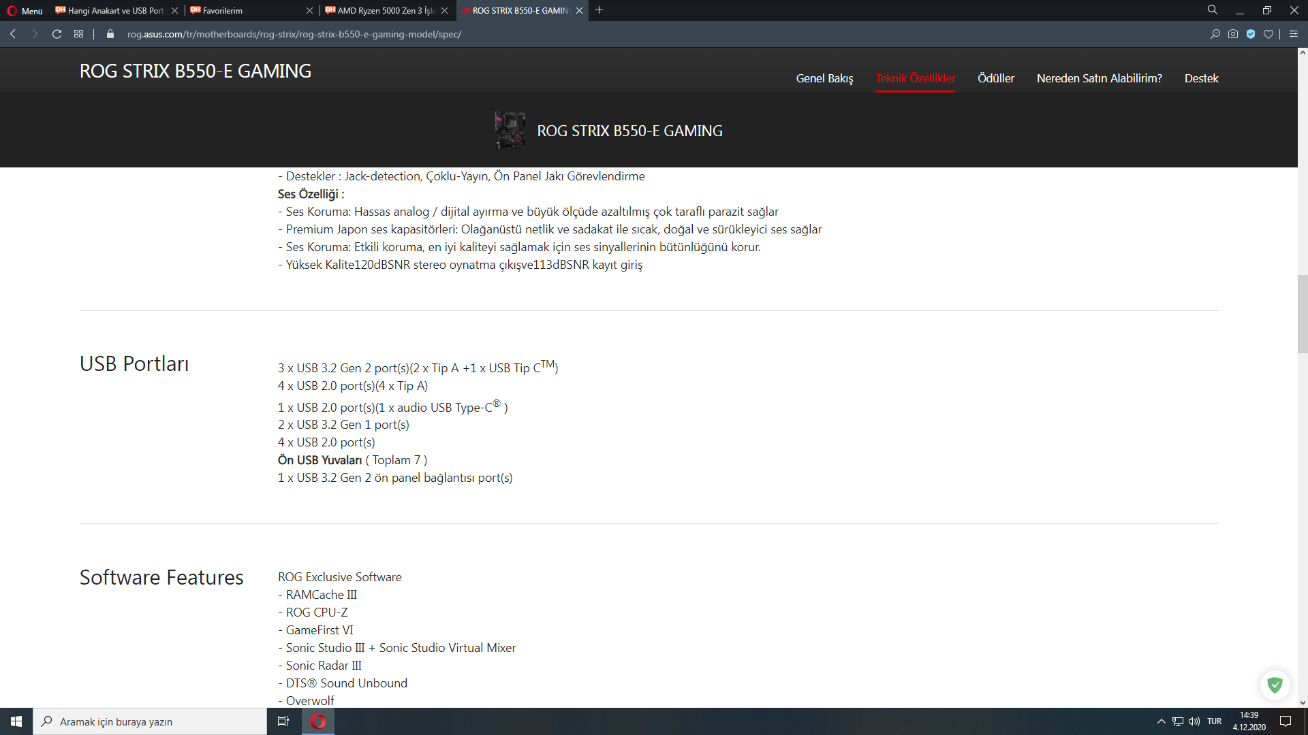Screen dimensions: 1308x735
Task: Click the search tabs magnifier icon
Action: click(1213, 10)
